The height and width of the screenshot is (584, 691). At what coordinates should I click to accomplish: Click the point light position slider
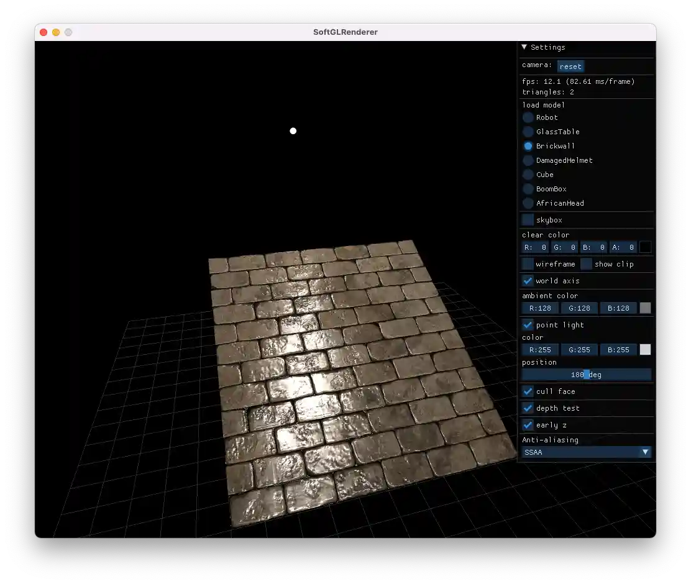click(x=586, y=375)
